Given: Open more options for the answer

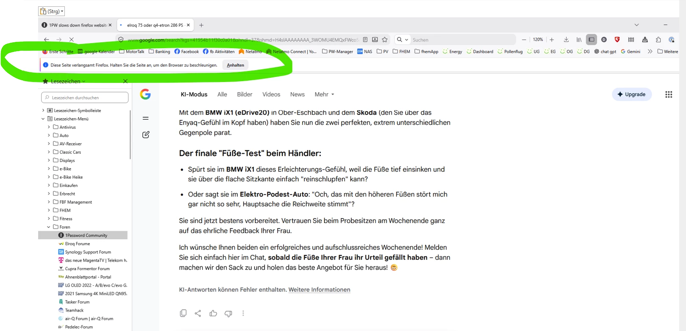Looking at the screenshot, I should click(243, 313).
